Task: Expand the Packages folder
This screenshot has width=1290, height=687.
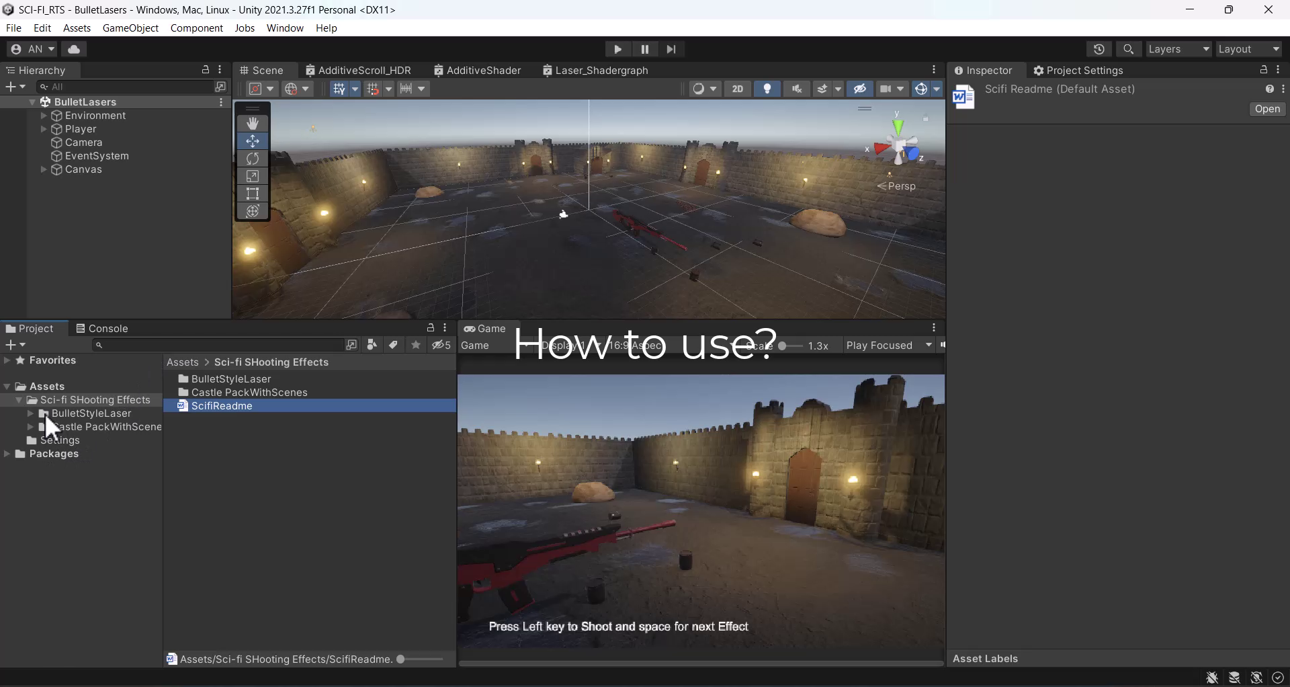Action: [7, 454]
